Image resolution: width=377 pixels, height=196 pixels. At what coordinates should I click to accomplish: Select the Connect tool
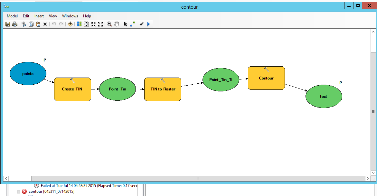tap(132, 24)
